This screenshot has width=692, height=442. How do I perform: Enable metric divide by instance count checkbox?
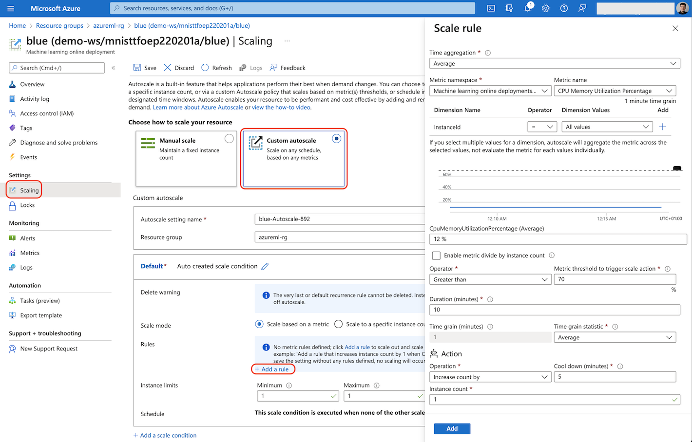point(436,256)
